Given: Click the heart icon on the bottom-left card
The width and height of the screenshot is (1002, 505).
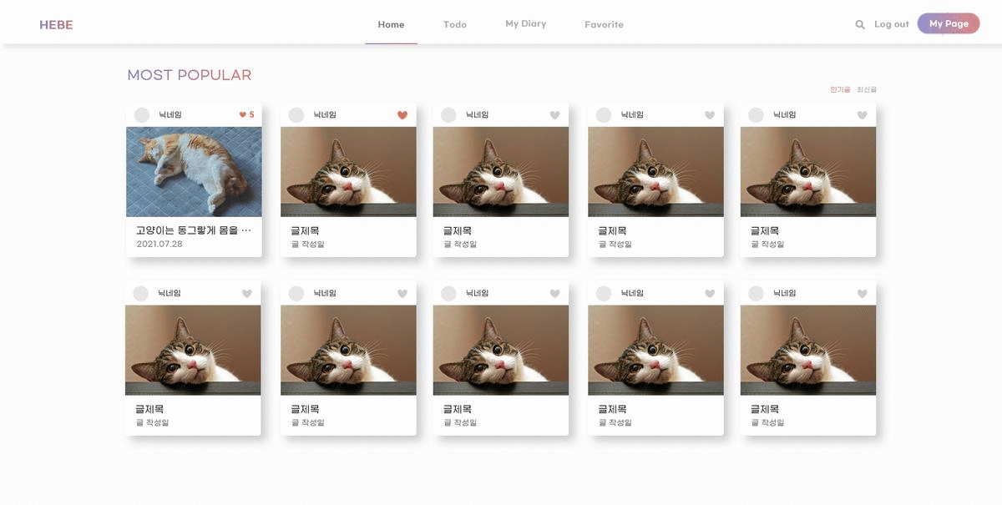Looking at the screenshot, I should point(247,293).
